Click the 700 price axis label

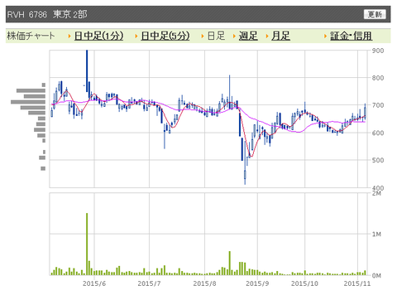378,105
